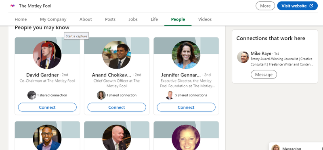Viewport: 323px width, 150px height.
Task: Select the Jobs tab
Action: tap(133, 19)
